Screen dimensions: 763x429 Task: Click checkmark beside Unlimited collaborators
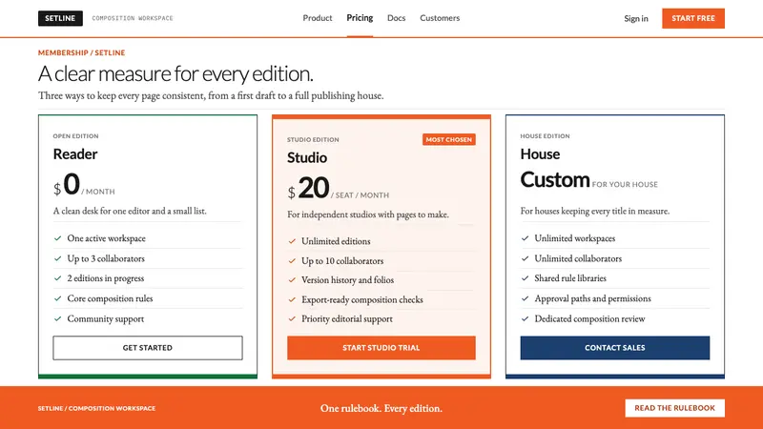(x=525, y=258)
